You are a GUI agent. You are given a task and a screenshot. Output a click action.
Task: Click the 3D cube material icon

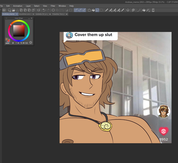[x=128, y=10]
